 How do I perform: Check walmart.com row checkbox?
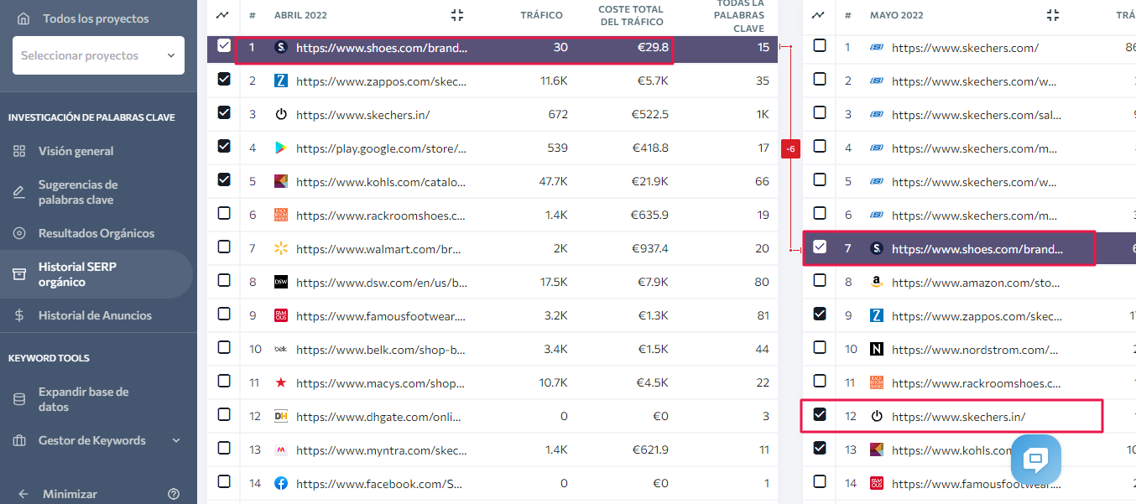point(224,247)
